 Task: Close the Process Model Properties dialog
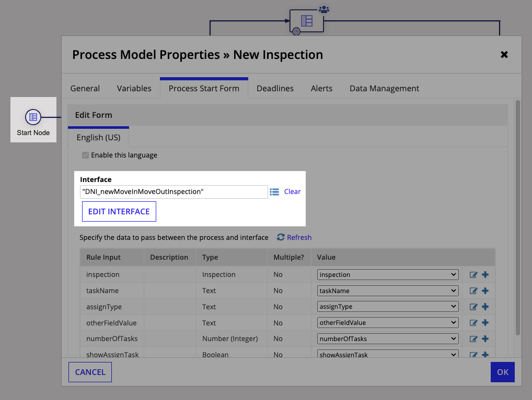tap(504, 55)
